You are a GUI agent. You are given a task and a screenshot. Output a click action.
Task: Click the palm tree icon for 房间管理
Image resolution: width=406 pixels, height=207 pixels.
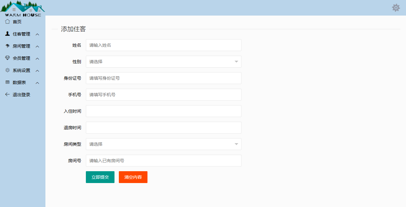pos(7,46)
